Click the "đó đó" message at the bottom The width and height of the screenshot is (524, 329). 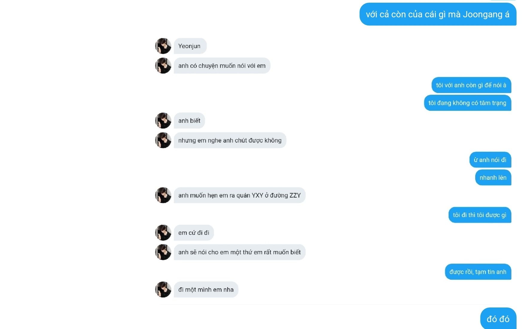498,319
